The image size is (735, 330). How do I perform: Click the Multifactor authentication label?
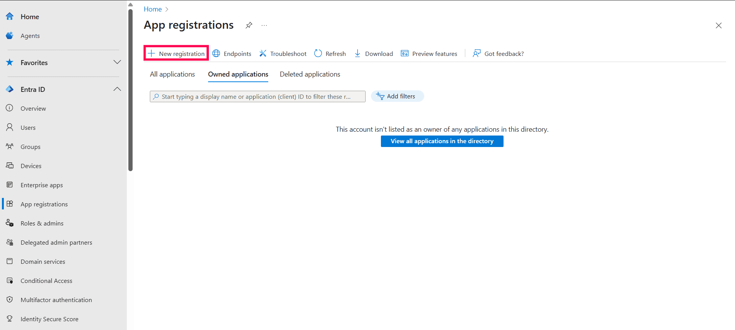pyautogui.click(x=56, y=300)
